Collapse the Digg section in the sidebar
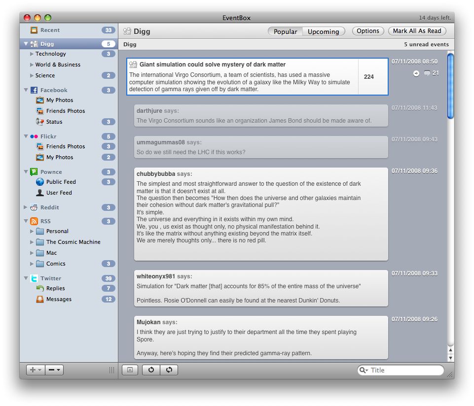The image size is (474, 406). pyautogui.click(x=26, y=43)
